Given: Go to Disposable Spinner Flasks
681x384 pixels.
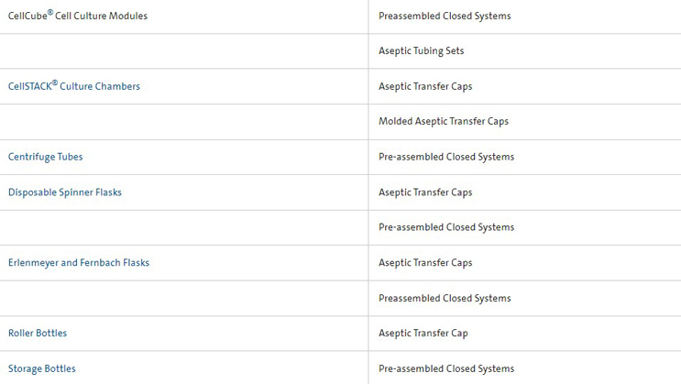Looking at the screenshot, I should [65, 192].
